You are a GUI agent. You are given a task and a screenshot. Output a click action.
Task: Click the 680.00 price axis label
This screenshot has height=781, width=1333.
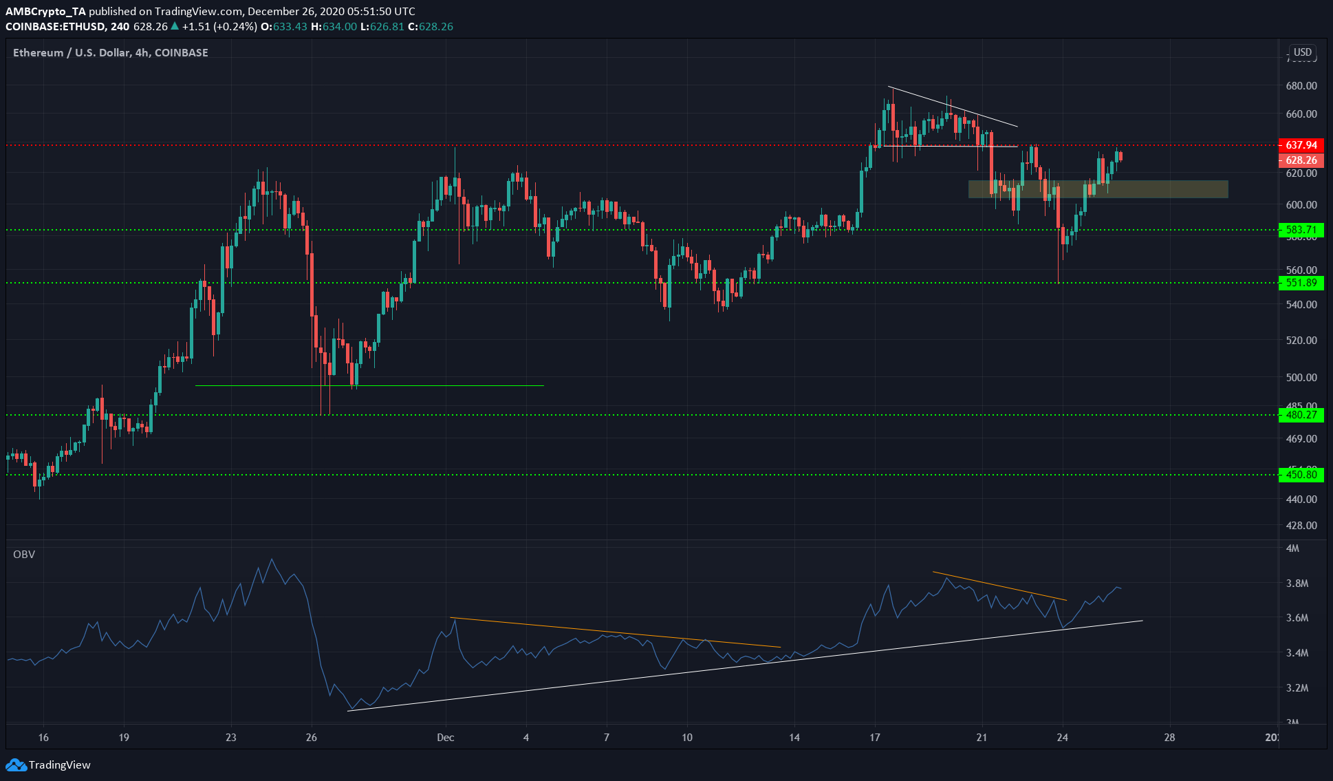(1301, 86)
